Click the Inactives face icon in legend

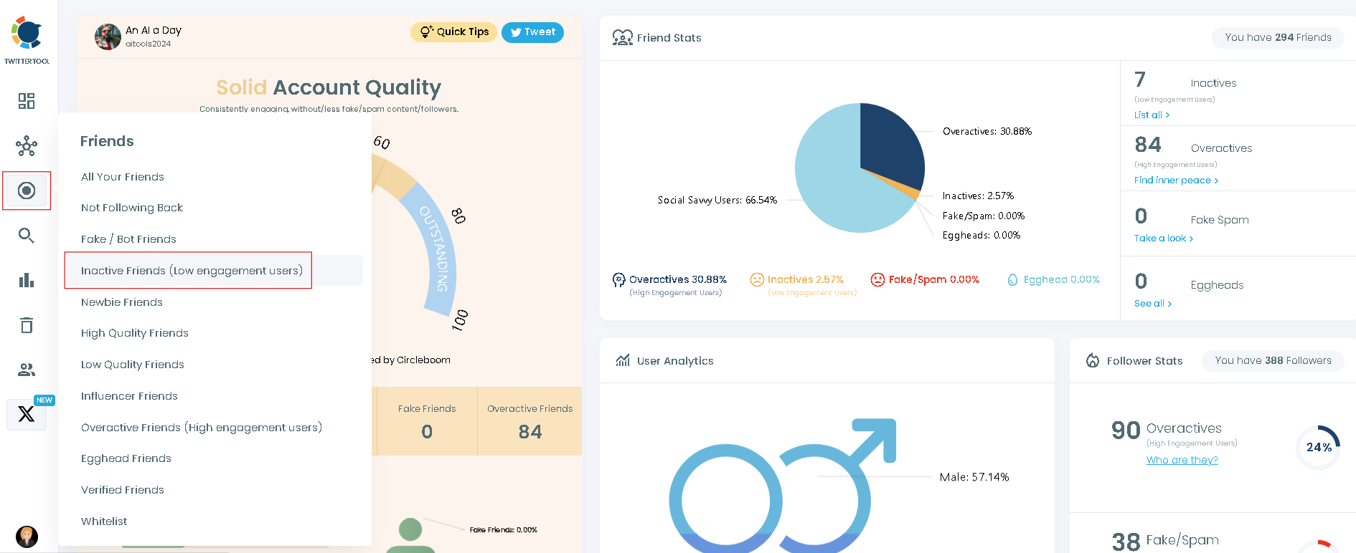(x=757, y=279)
